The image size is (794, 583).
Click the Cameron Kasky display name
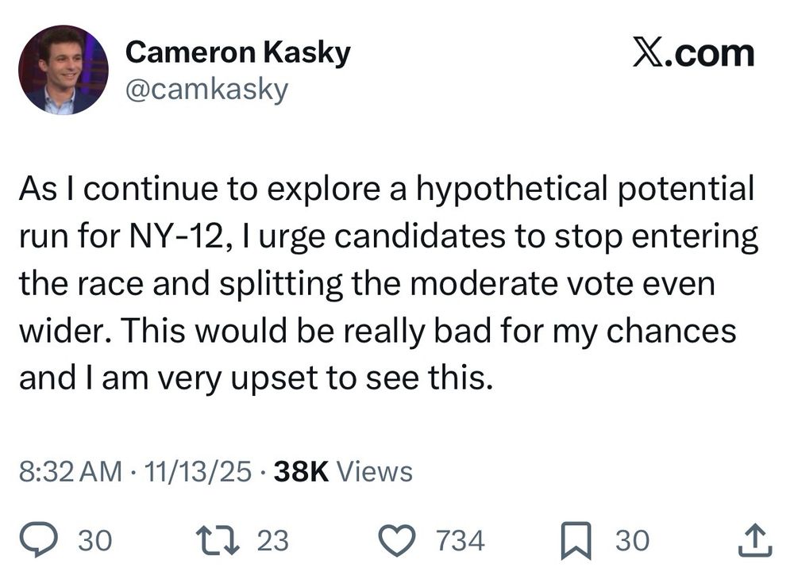coord(237,53)
